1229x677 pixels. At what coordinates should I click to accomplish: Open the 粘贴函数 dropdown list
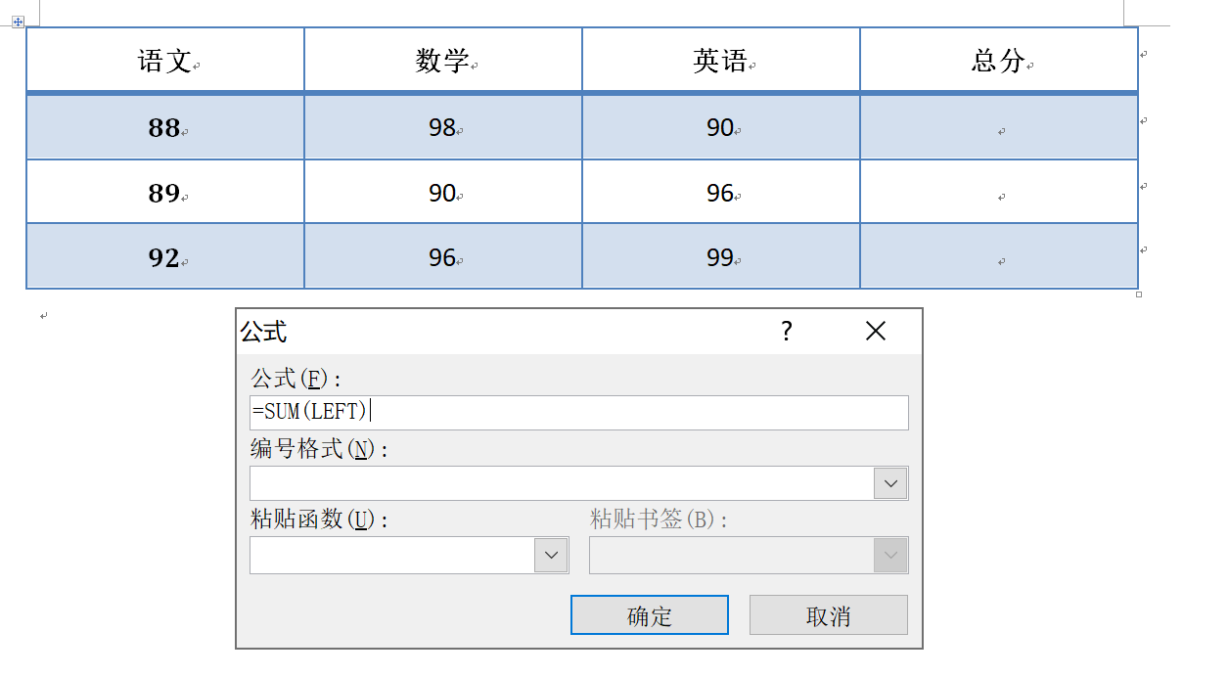click(551, 556)
